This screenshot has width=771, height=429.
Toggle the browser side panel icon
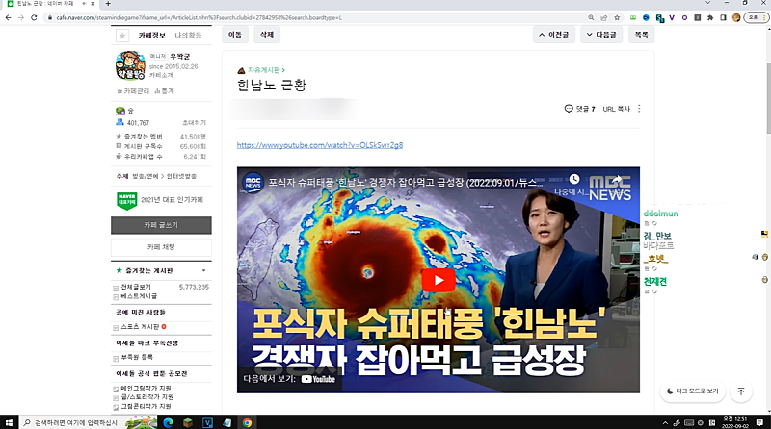pos(723,17)
